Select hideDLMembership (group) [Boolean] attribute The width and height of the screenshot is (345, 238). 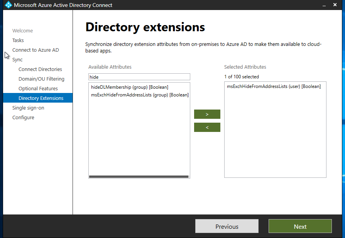(x=130, y=87)
